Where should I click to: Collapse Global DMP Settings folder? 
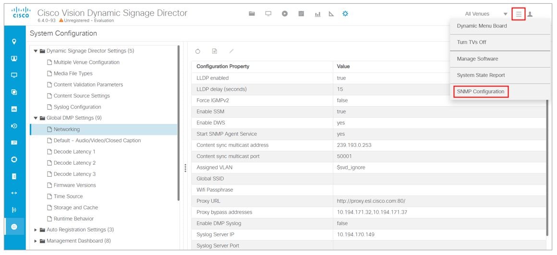[36, 118]
